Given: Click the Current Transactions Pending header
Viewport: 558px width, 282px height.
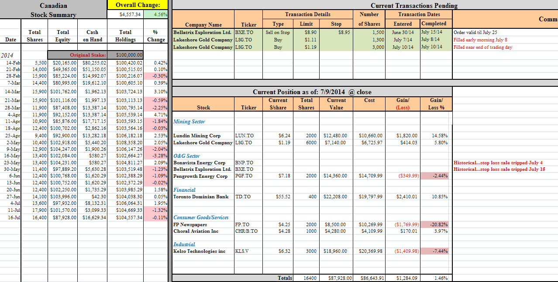Looking at the screenshot, I should [414, 5].
